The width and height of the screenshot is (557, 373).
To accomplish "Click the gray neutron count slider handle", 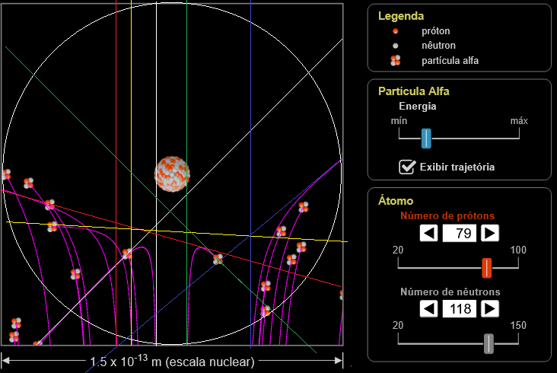I will pos(489,343).
